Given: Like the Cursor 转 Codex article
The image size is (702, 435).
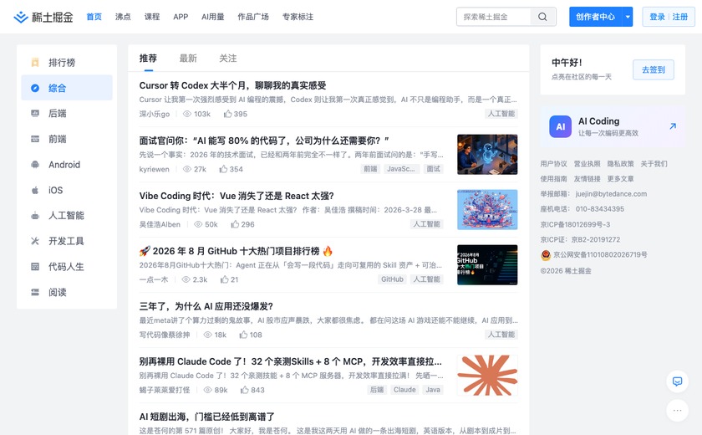Looking at the screenshot, I should tap(227, 114).
